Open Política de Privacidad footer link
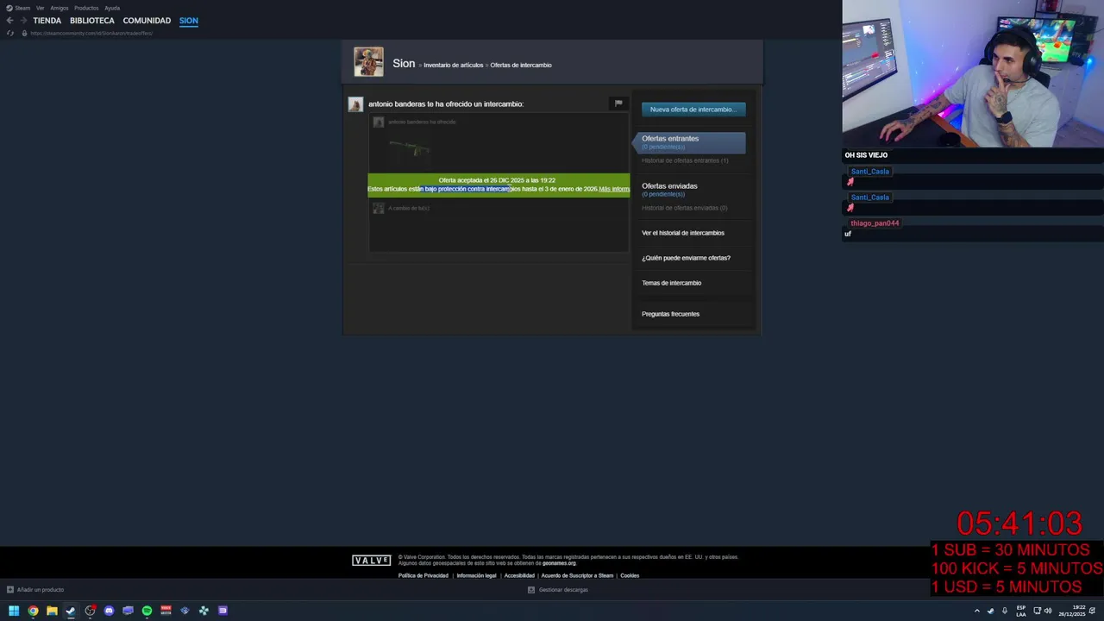The height and width of the screenshot is (621, 1104). [423, 575]
